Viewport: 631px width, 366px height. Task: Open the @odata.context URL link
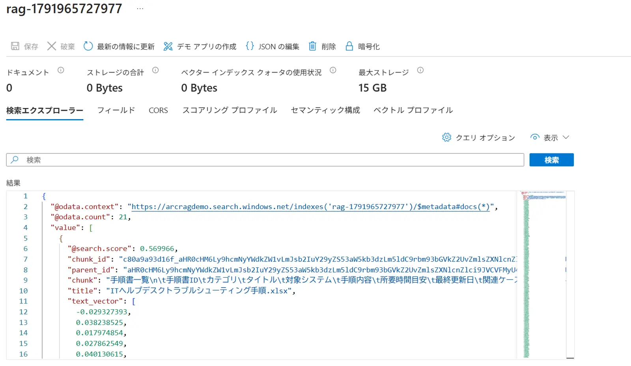coord(310,207)
